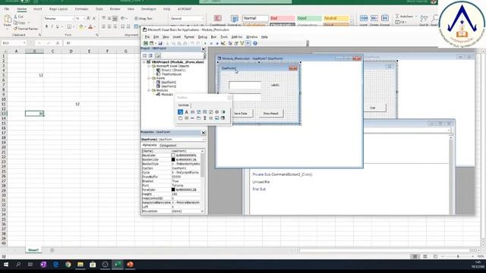The image size is (486, 273).
Task: Open the Insert menu in VBA editor
Action: (x=177, y=37)
